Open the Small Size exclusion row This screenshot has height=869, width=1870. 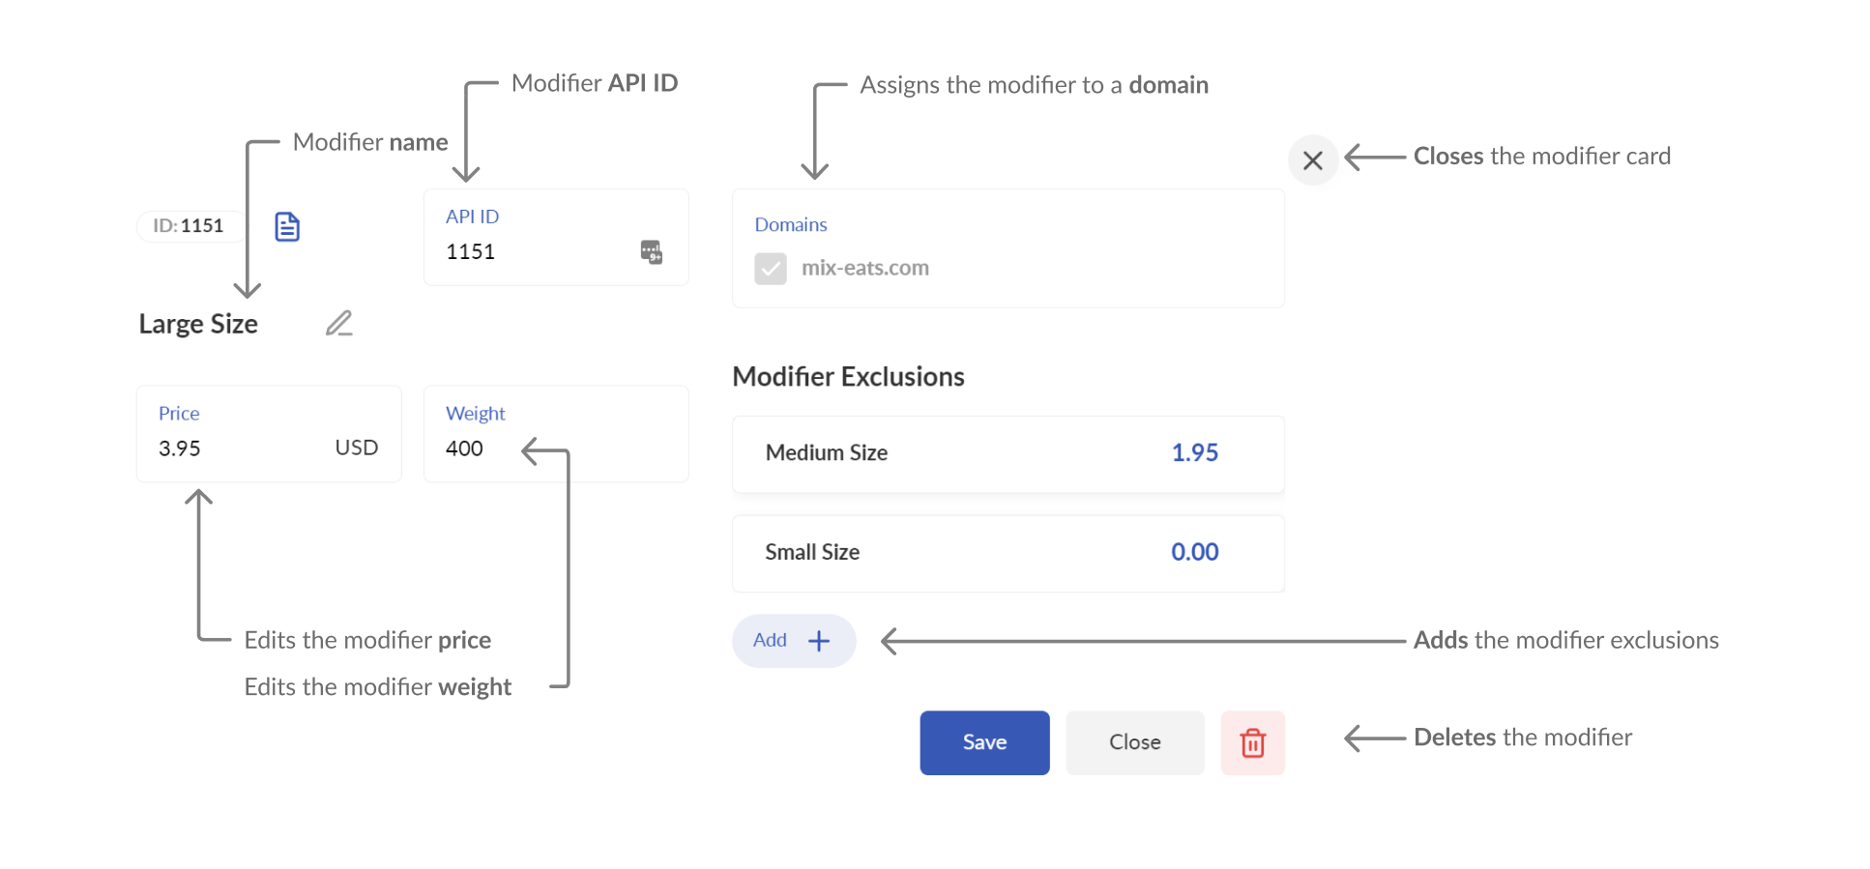[x=1008, y=553]
